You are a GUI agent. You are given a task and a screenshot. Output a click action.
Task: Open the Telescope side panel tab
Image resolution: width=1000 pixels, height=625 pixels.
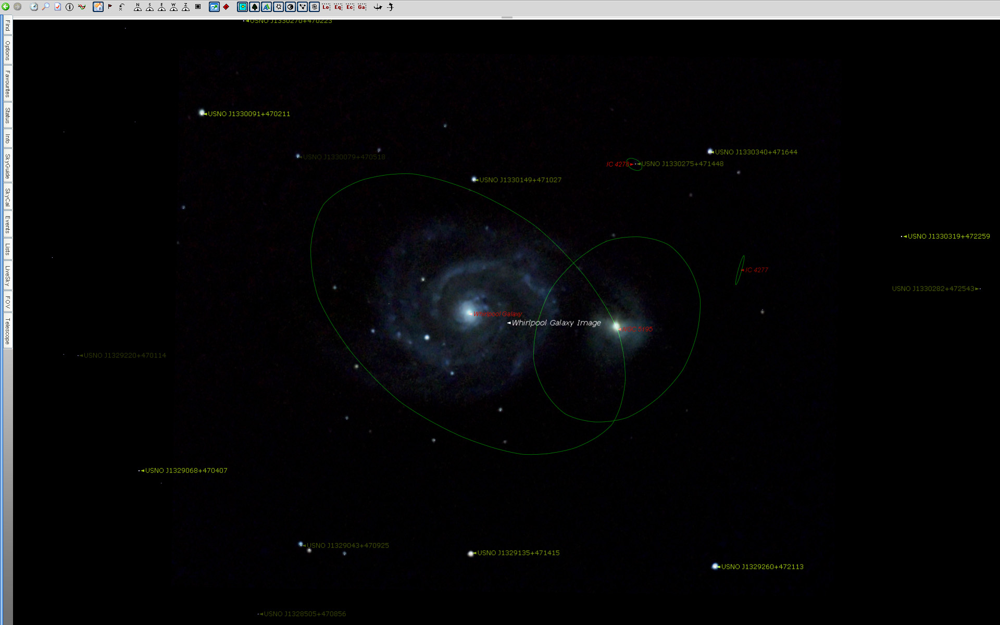pos(7,331)
